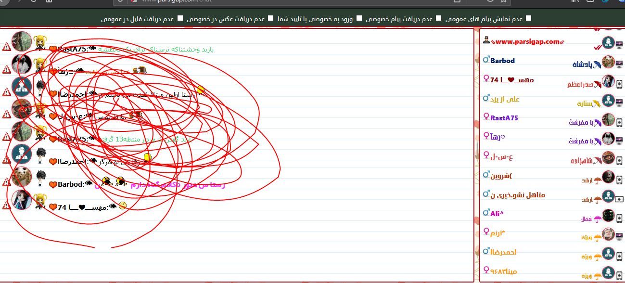Toggle the عدم دریافت پیام خصوصی checkbox
625x283 pixels.
pos(438,19)
